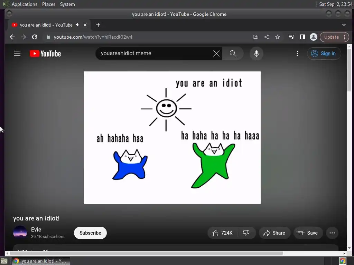Go back with the browser back arrow

(12, 37)
